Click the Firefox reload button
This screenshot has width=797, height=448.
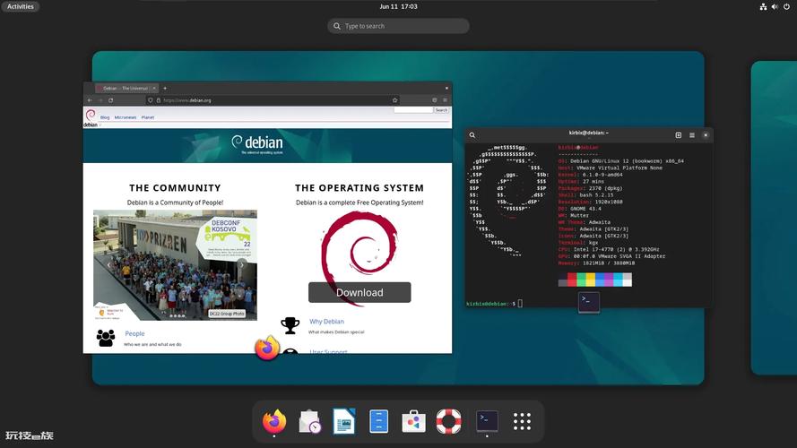tap(110, 100)
